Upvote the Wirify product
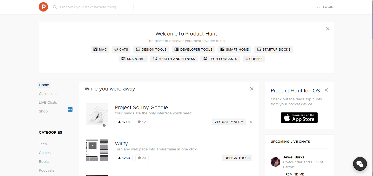This screenshot has height=176, width=373. coord(124,158)
